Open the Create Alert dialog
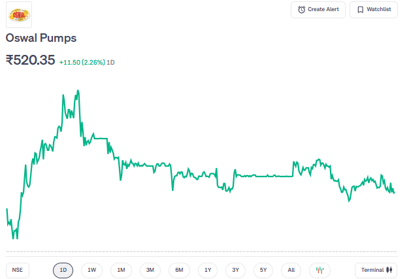The image size is (409, 279). pos(318,10)
